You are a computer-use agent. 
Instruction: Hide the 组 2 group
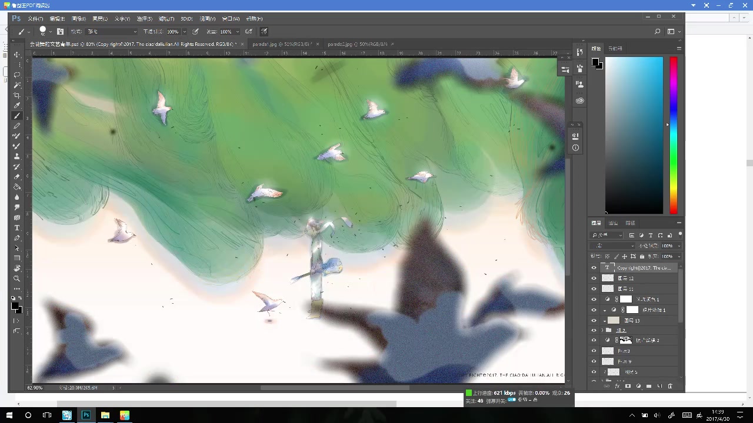click(x=594, y=330)
